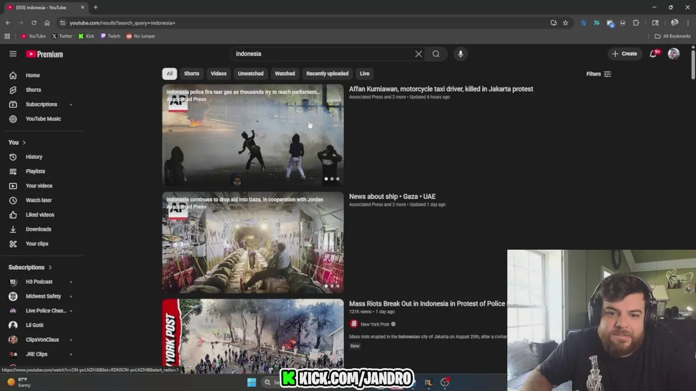Click the Create button
Image resolution: width=696 pixels, height=391 pixels.
point(624,54)
